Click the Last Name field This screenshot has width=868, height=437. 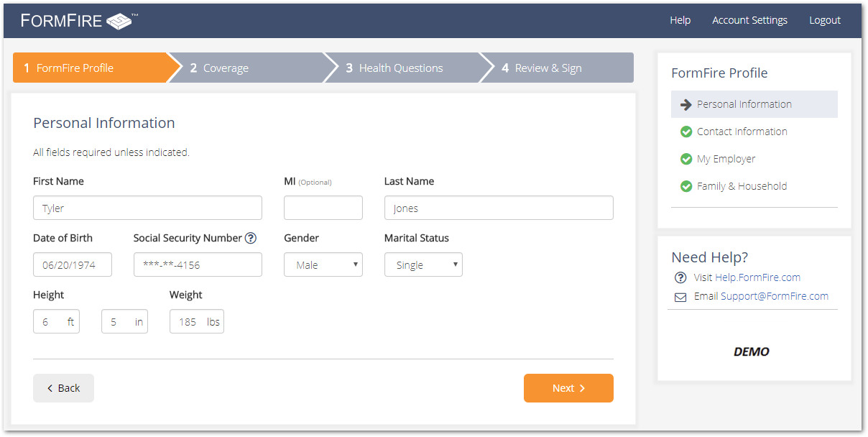pyautogui.click(x=499, y=208)
